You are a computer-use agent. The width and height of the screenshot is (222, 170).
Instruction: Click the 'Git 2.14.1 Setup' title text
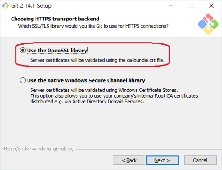[31, 6]
